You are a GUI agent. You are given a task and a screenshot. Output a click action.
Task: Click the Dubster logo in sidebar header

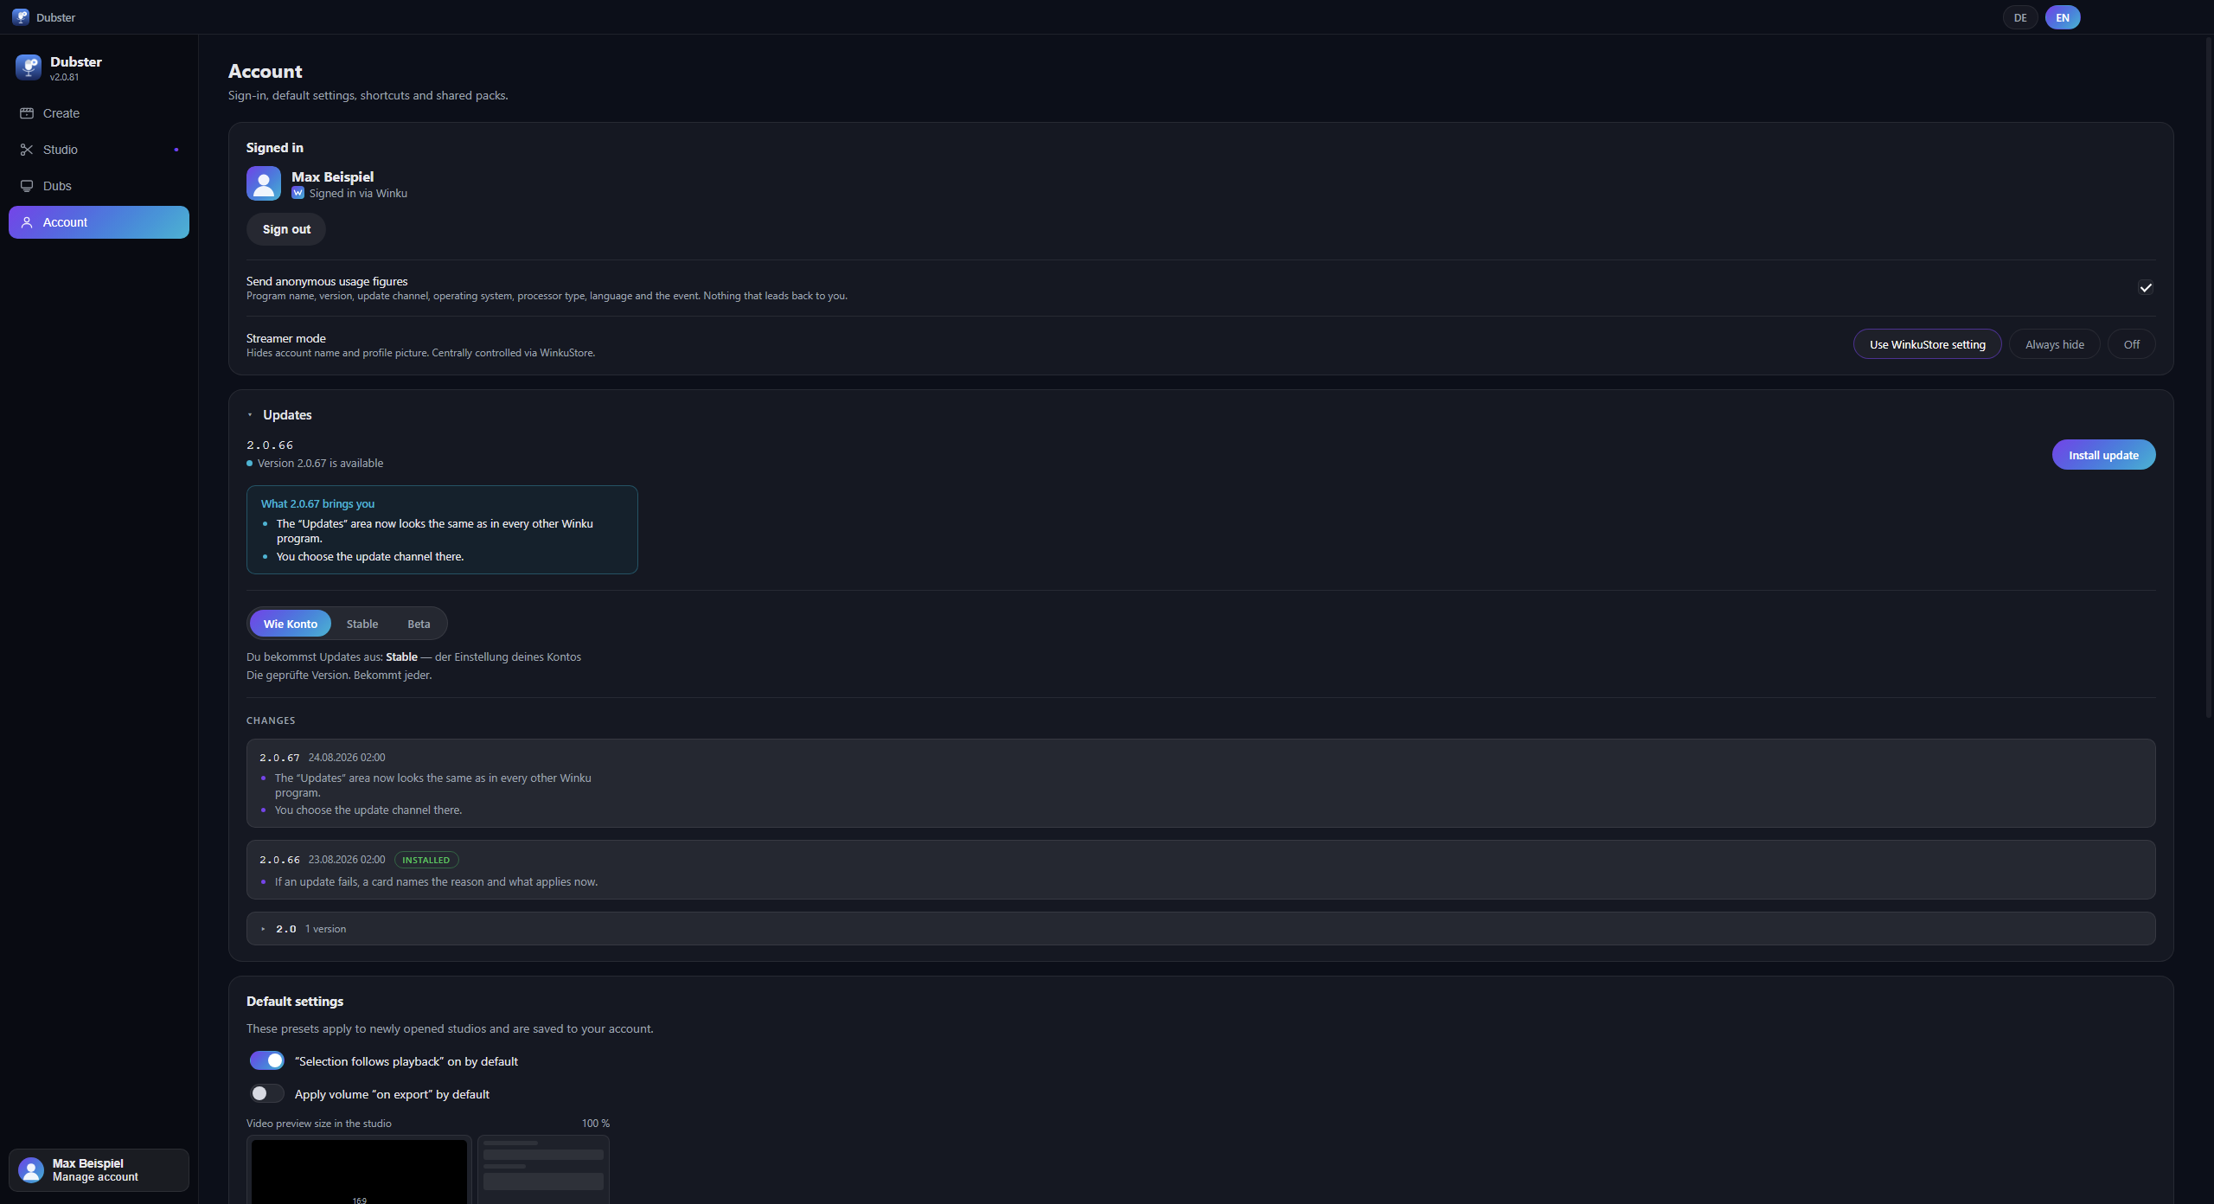click(28, 67)
